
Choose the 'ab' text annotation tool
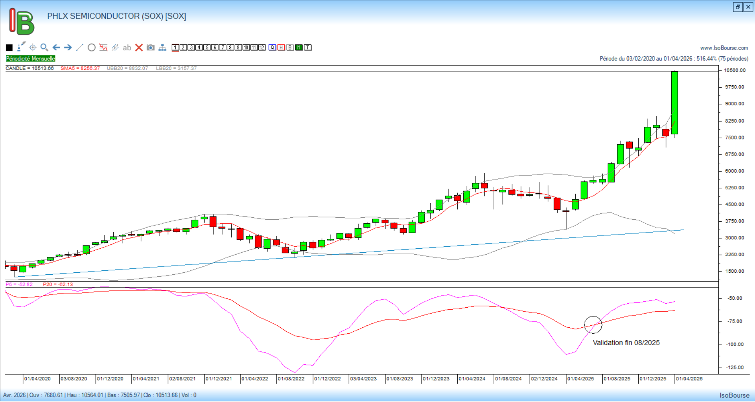[127, 48]
